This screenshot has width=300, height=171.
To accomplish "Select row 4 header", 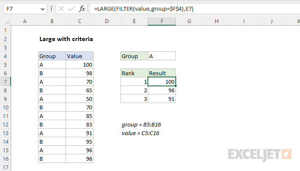I will [x=5, y=56].
